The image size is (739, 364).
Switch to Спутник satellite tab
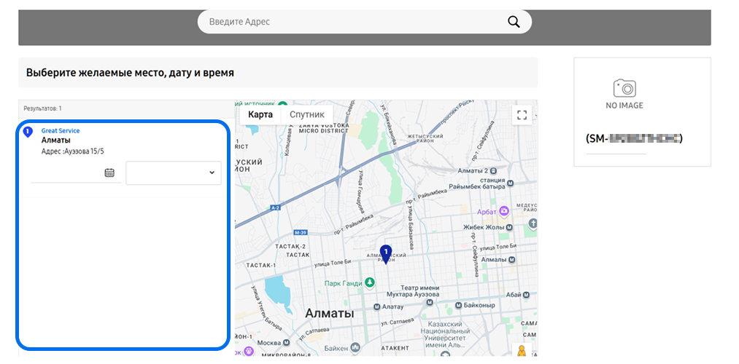(307, 115)
